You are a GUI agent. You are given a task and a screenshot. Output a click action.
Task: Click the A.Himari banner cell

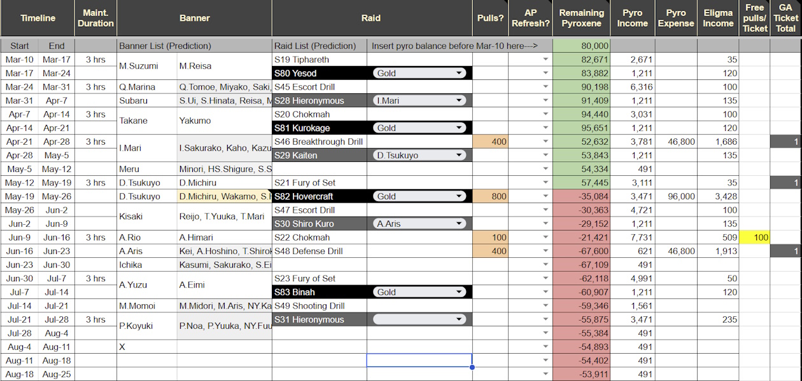click(224, 237)
